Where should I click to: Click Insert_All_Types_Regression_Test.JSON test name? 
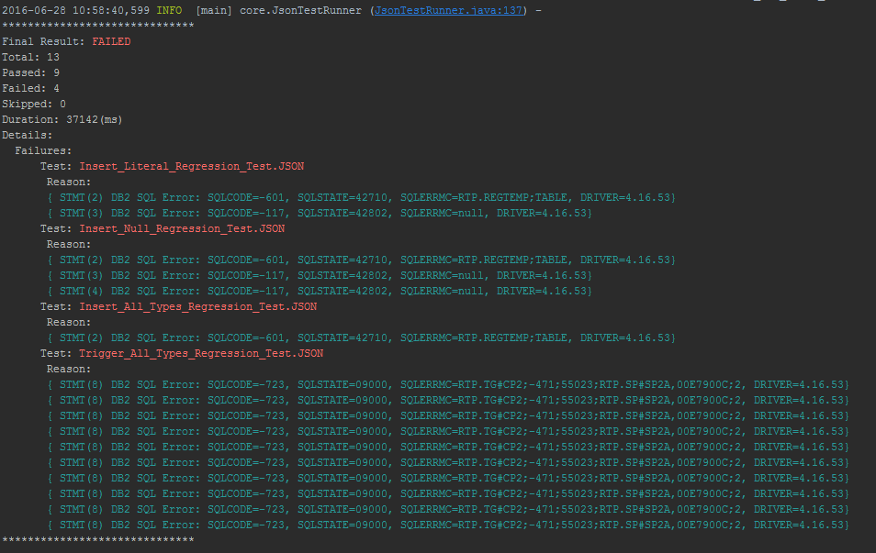[197, 306]
